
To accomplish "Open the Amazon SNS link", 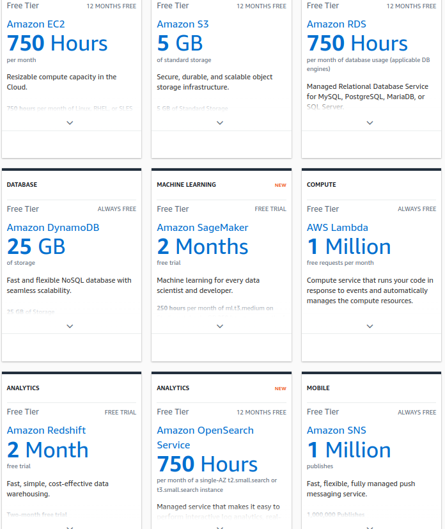I will 336,430.
